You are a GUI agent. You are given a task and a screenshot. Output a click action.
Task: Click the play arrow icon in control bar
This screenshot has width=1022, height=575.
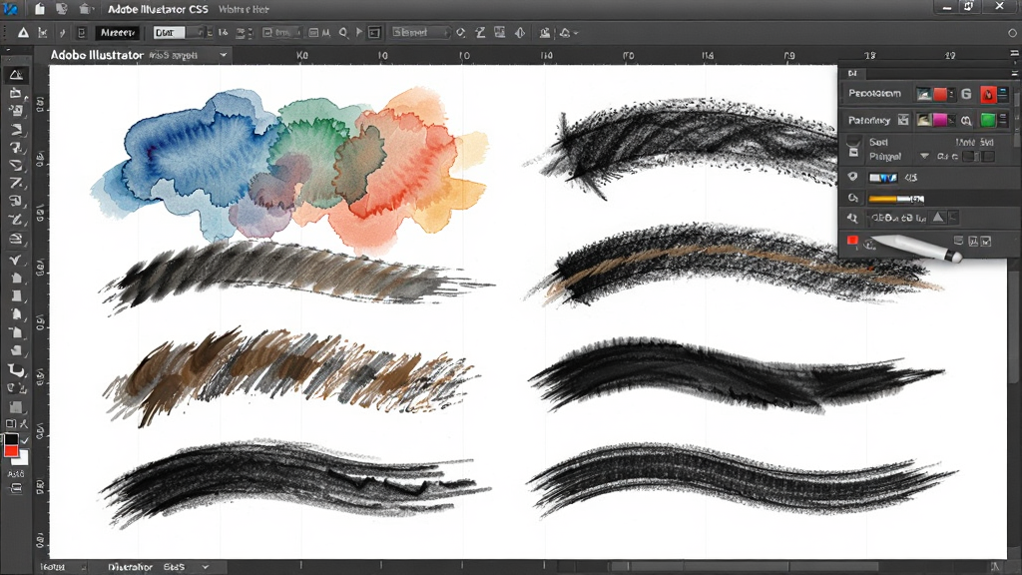359,32
